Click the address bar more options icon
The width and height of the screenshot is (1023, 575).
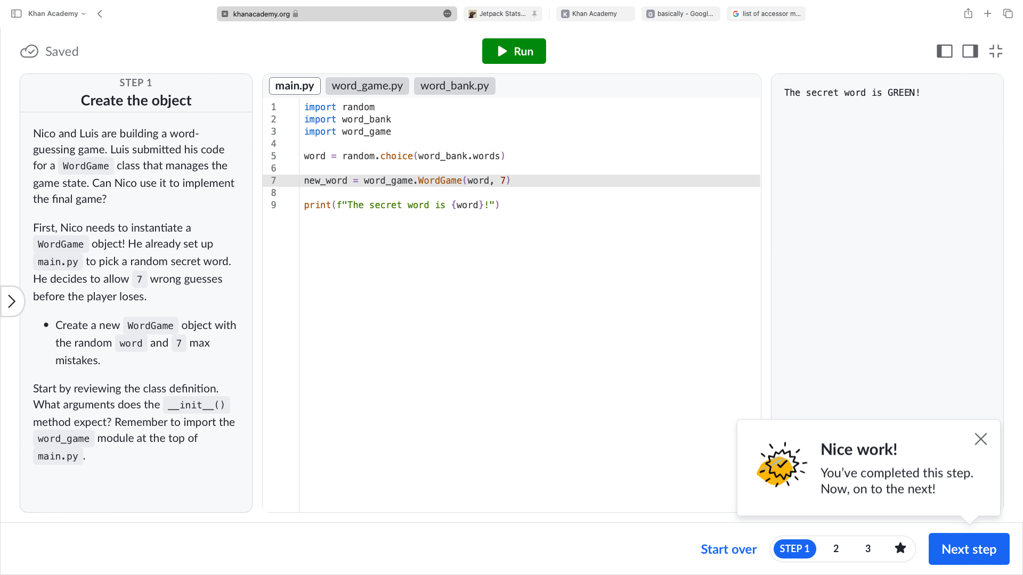[x=448, y=14]
